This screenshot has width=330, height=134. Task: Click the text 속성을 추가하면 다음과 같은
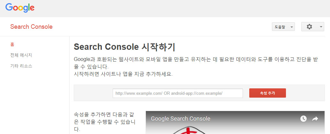(x=105, y=114)
